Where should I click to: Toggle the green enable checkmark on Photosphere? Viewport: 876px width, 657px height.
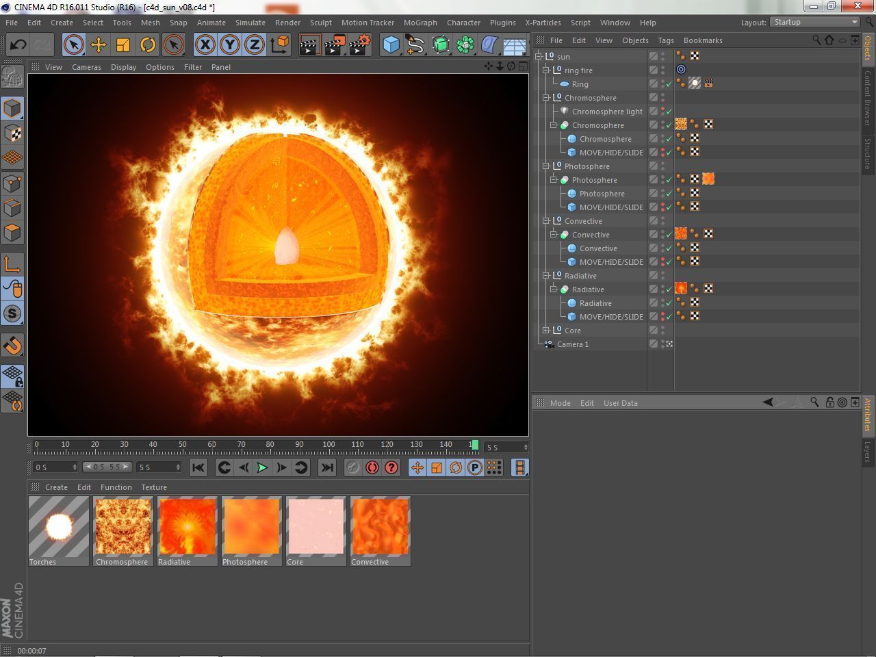[669, 179]
